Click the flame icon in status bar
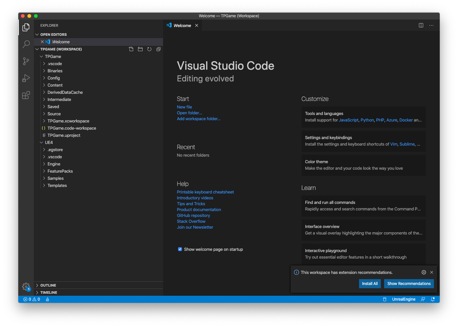 48,299
